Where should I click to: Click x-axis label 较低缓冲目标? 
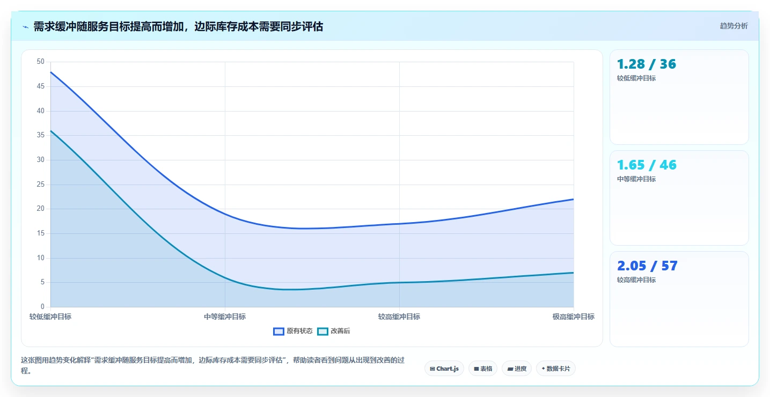point(50,317)
